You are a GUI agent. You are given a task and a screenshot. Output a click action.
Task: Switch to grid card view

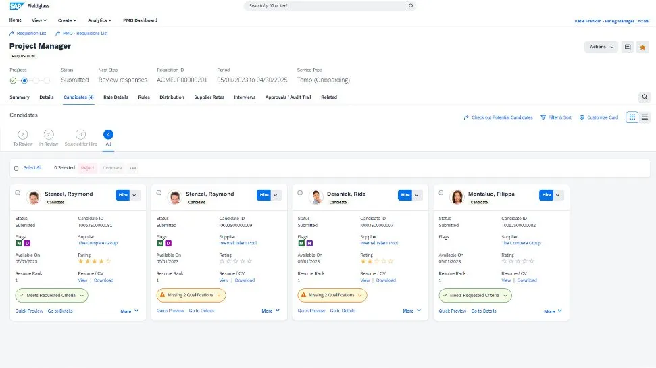[x=632, y=117]
